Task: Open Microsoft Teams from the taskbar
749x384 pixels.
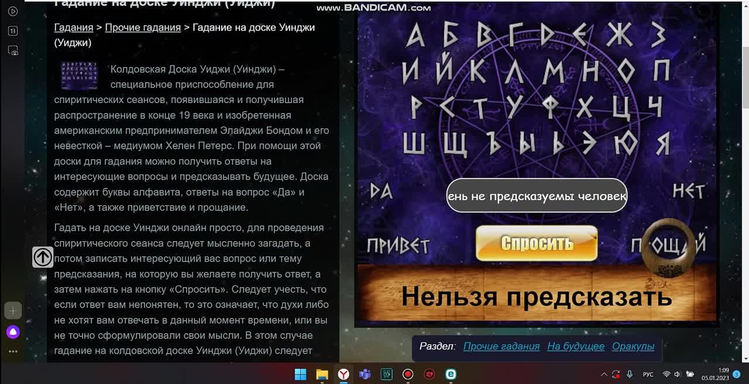Action: (x=365, y=374)
